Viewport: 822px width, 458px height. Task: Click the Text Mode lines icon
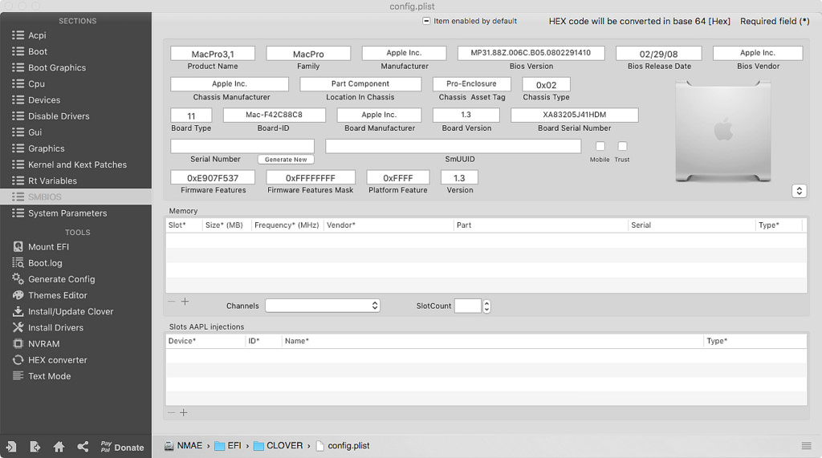click(18, 375)
